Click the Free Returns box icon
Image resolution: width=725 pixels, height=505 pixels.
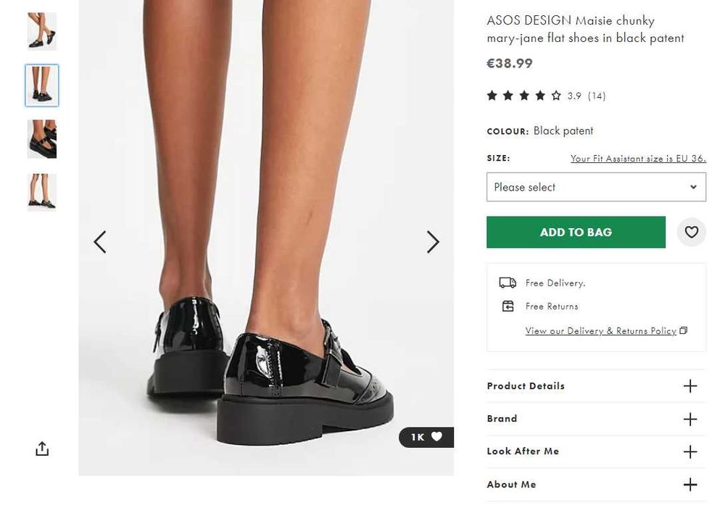[507, 306]
